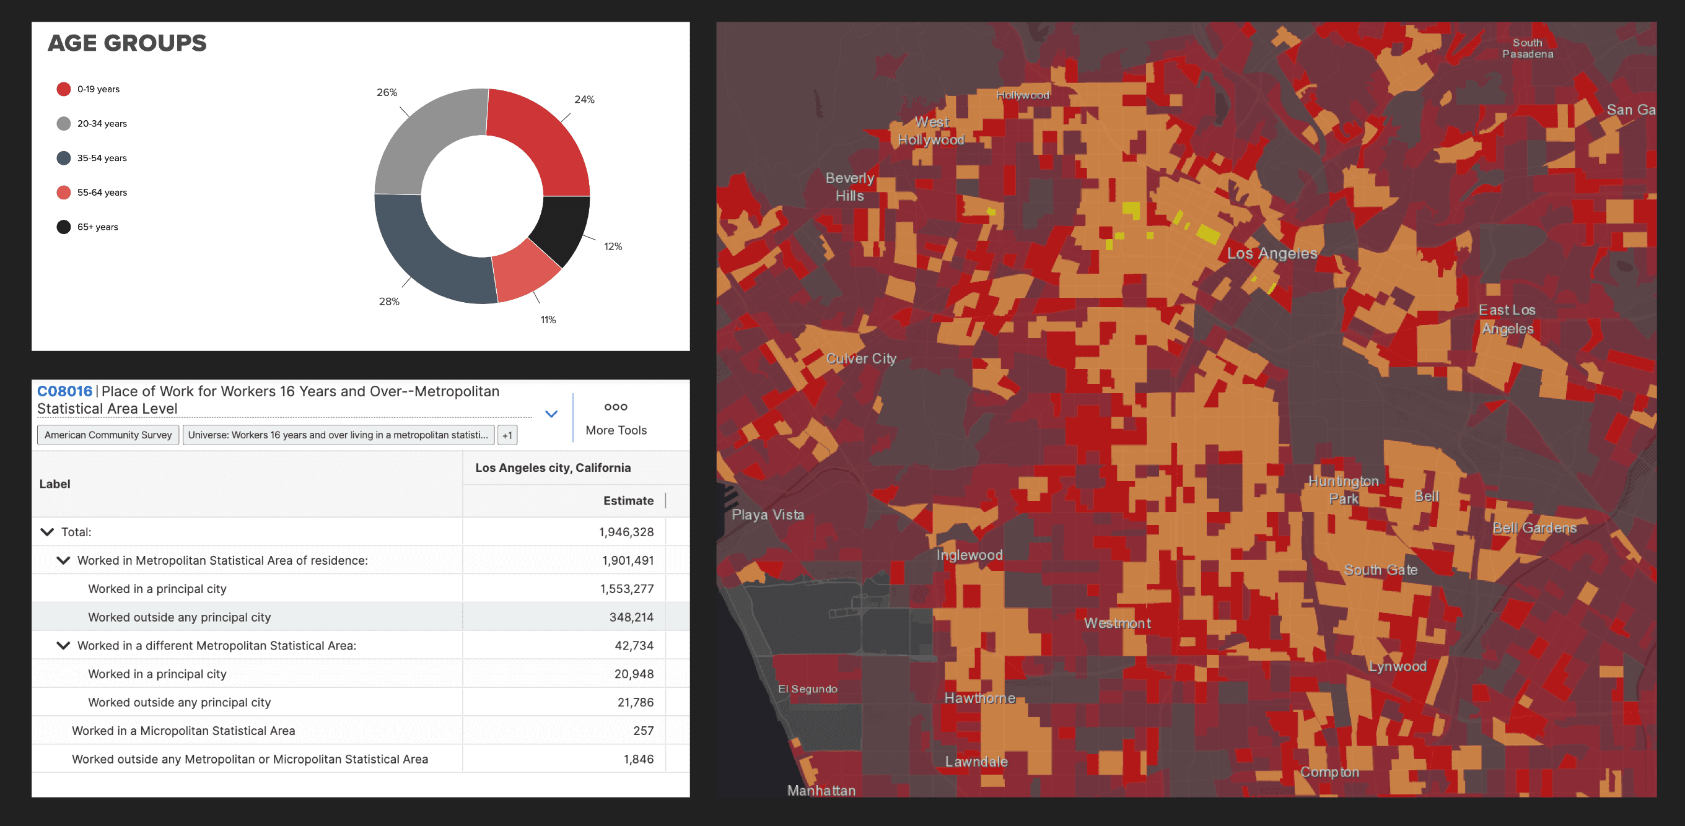Click the 65+ years legend marker
1685x826 pixels.
click(x=63, y=227)
